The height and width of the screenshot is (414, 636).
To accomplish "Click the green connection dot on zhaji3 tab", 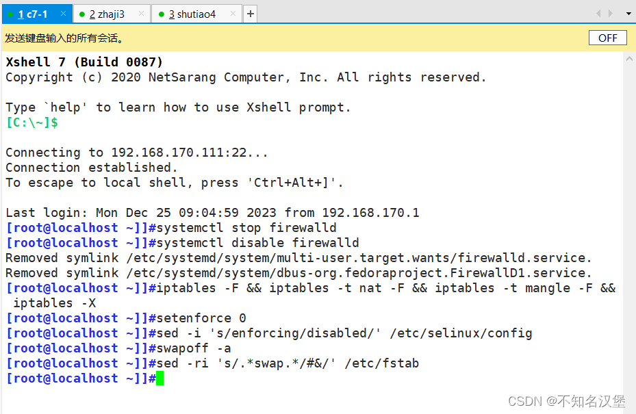I will [82, 14].
